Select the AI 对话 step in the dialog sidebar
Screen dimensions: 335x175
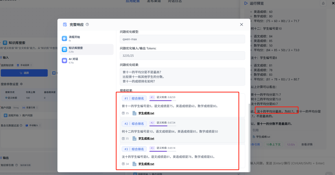click(x=87, y=61)
